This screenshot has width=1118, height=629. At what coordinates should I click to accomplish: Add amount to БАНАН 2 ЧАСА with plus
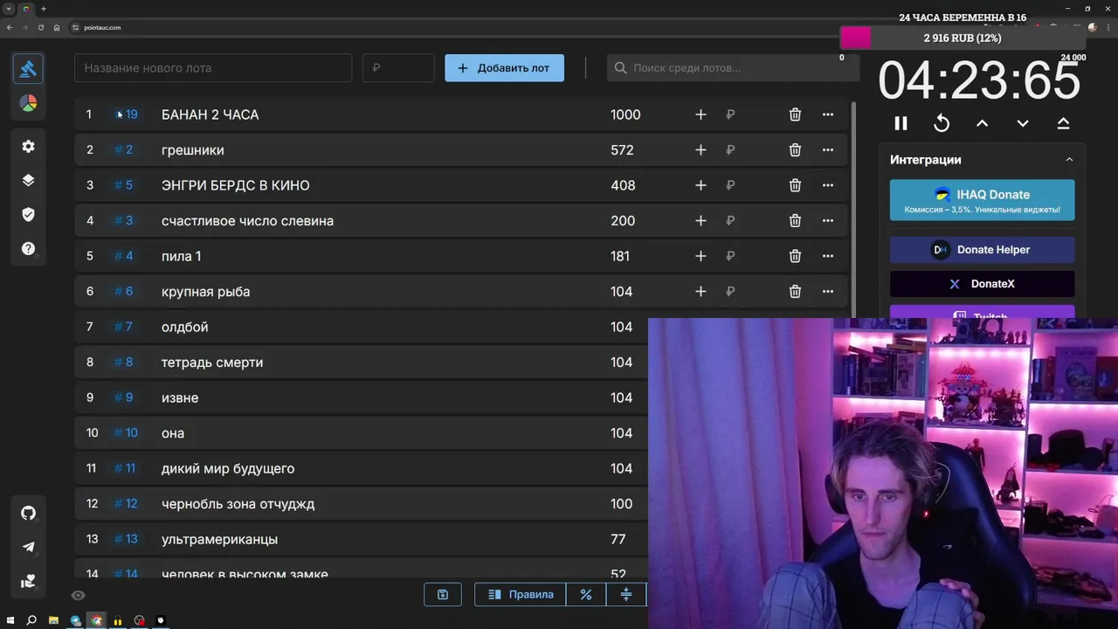(x=700, y=114)
